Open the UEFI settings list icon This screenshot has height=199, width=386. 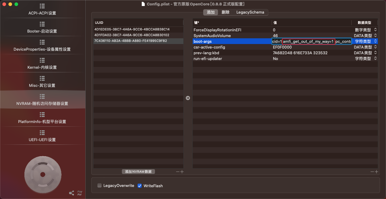coord(42,133)
